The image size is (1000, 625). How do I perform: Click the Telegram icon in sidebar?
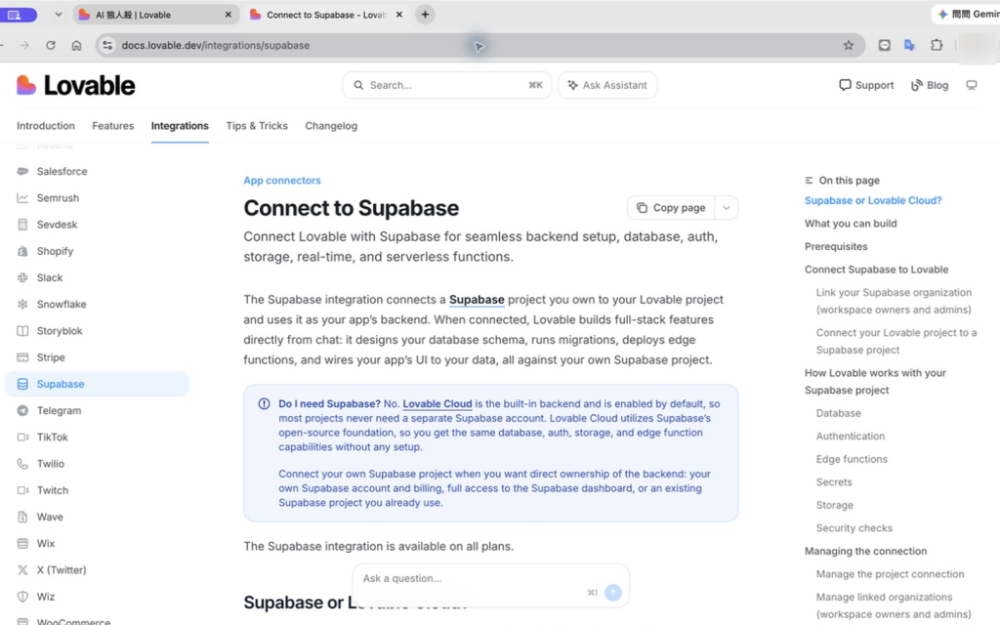pos(22,411)
